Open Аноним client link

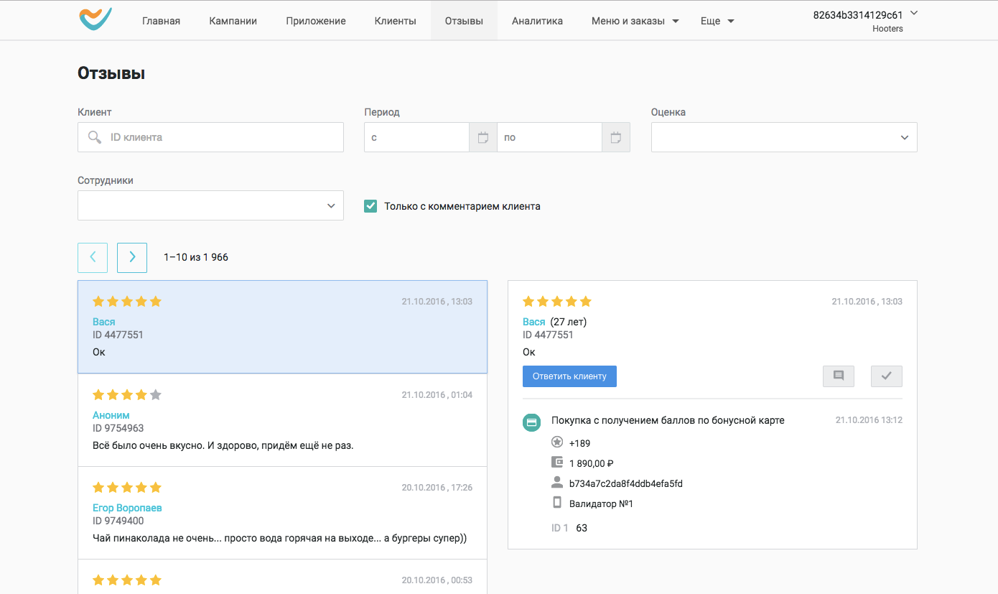click(111, 415)
